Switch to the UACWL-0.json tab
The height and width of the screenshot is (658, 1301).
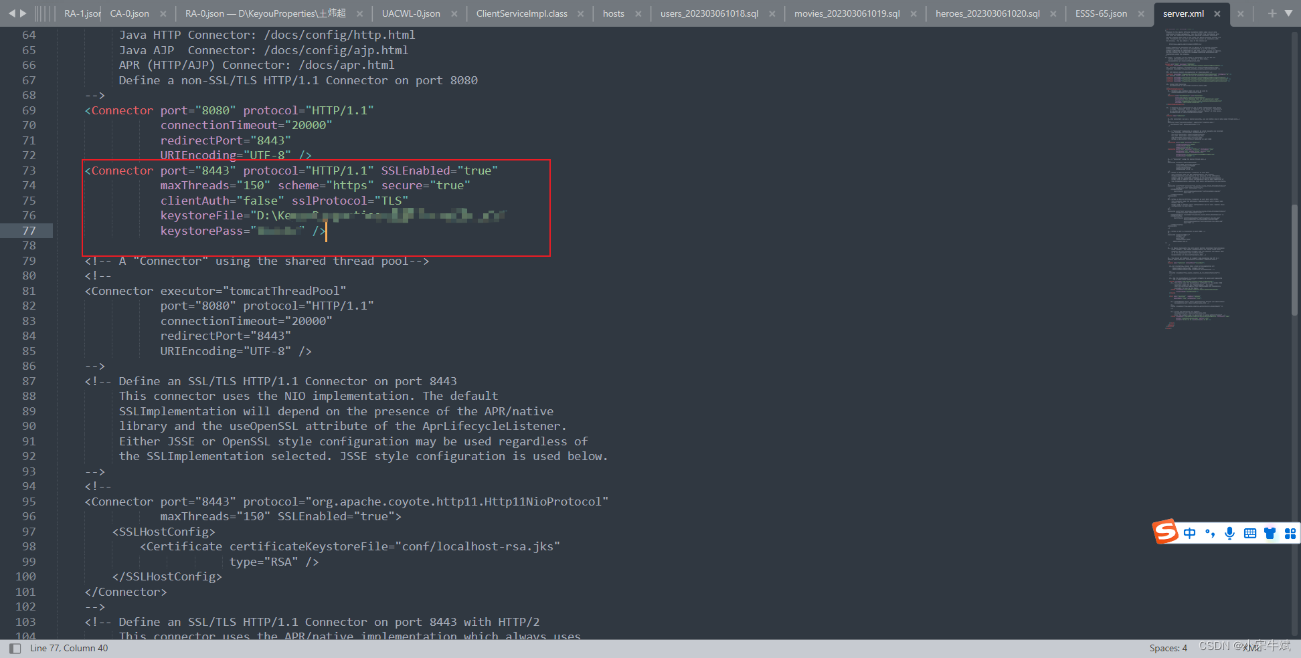point(411,13)
